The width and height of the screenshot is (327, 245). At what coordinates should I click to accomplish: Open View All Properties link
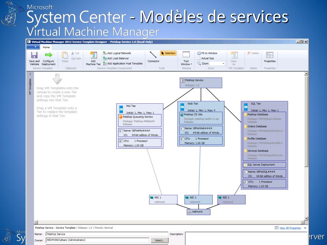pyautogui.click(x=290, y=228)
